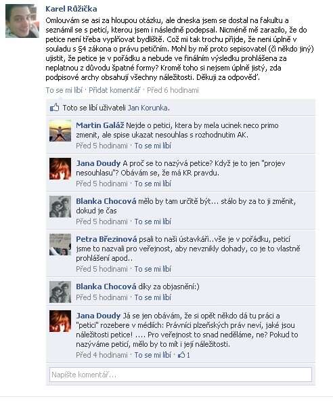Image resolution: width=333 pixels, height=401 pixels.
Task: Like Jana Doudy's last comment
Action: click(152, 355)
